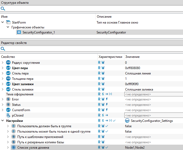Collapse the Графические объекты node
183x150 pixels.
(x=8, y=27)
